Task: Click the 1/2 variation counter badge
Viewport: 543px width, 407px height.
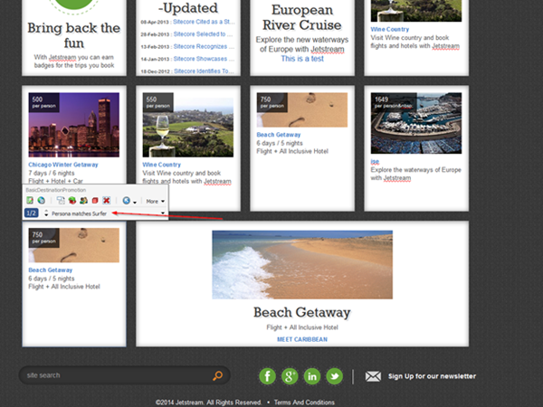Action: tap(31, 213)
